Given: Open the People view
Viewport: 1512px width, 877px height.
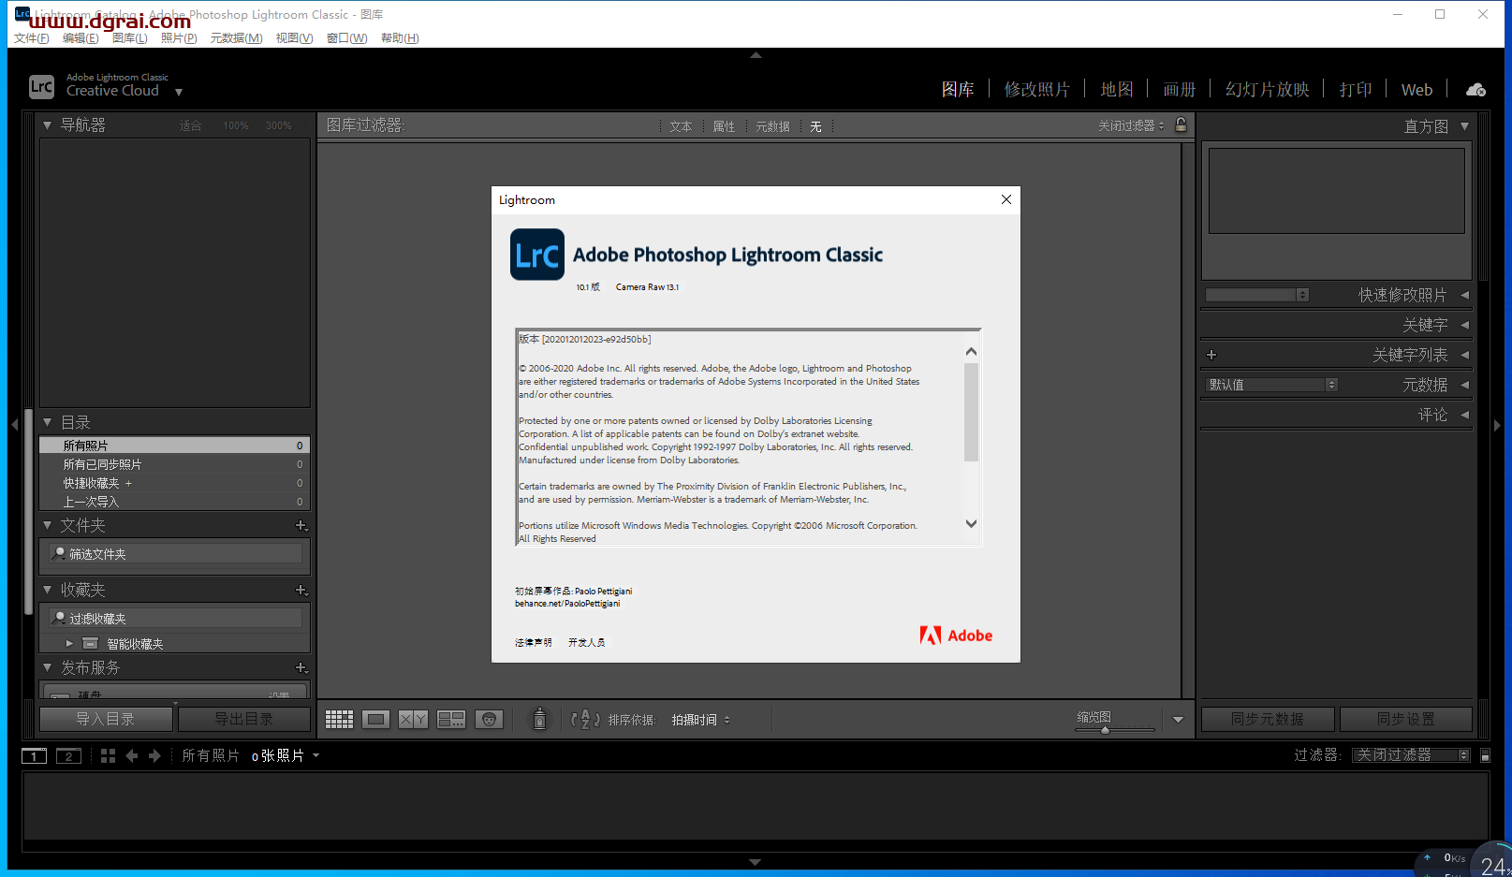Looking at the screenshot, I should point(490,719).
